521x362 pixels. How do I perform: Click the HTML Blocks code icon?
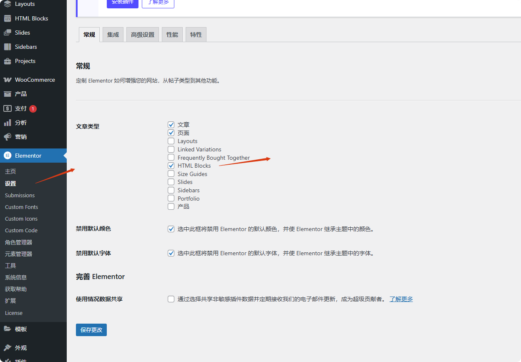pyautogui.click(x=8, y=18)
